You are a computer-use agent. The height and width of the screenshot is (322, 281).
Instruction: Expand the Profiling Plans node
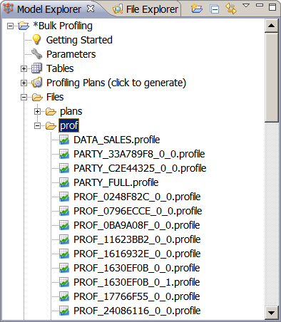[24, 83]
